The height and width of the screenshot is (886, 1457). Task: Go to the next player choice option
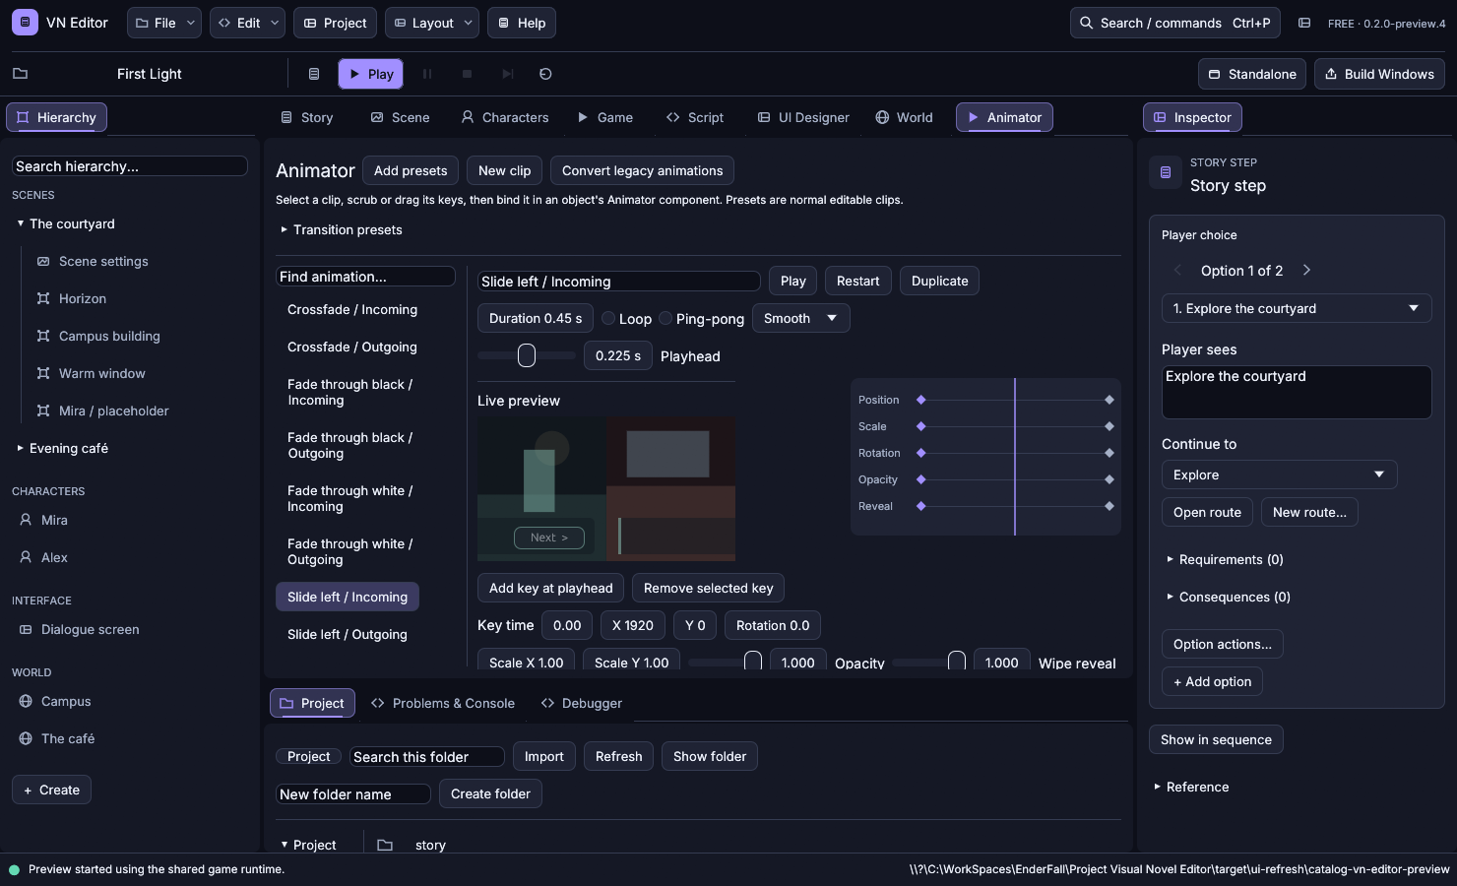pyautogui.click(x=1306, y=270)
